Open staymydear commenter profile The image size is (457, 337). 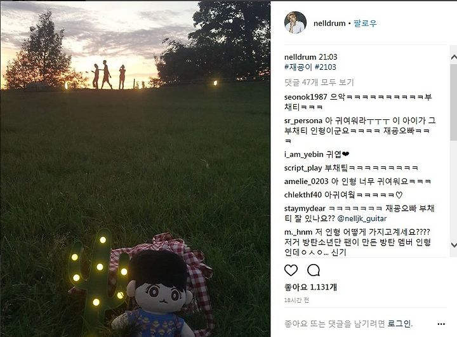[305, 208]
